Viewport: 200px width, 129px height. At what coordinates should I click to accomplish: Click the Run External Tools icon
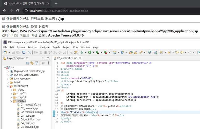tap(106, 52)
